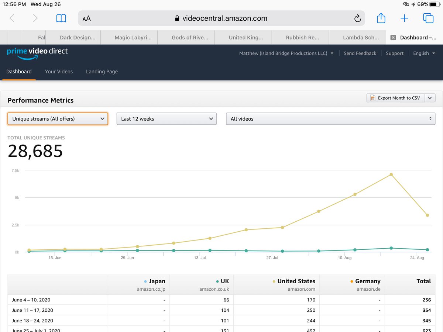Select June 11 – 17, 2020 row label

(32, 310)
